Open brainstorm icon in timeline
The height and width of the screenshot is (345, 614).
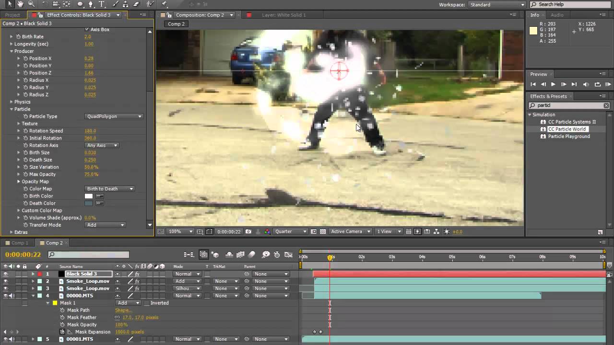266,254
